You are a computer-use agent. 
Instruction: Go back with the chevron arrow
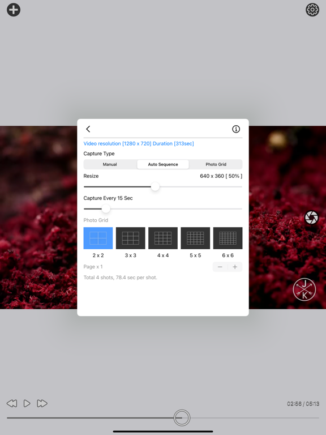88,129
